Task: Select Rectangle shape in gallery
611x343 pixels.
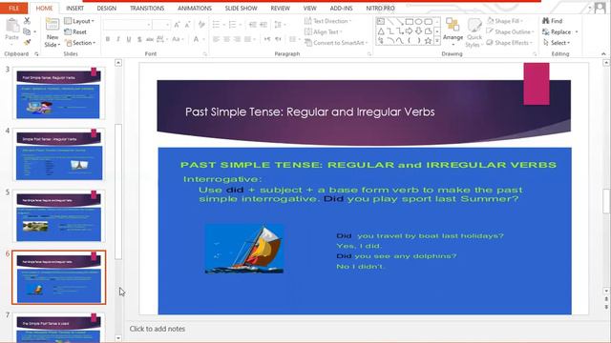Action: 410,21
